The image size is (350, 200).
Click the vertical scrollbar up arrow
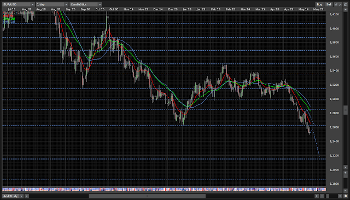pyautogui.click(x=346, y=10)
